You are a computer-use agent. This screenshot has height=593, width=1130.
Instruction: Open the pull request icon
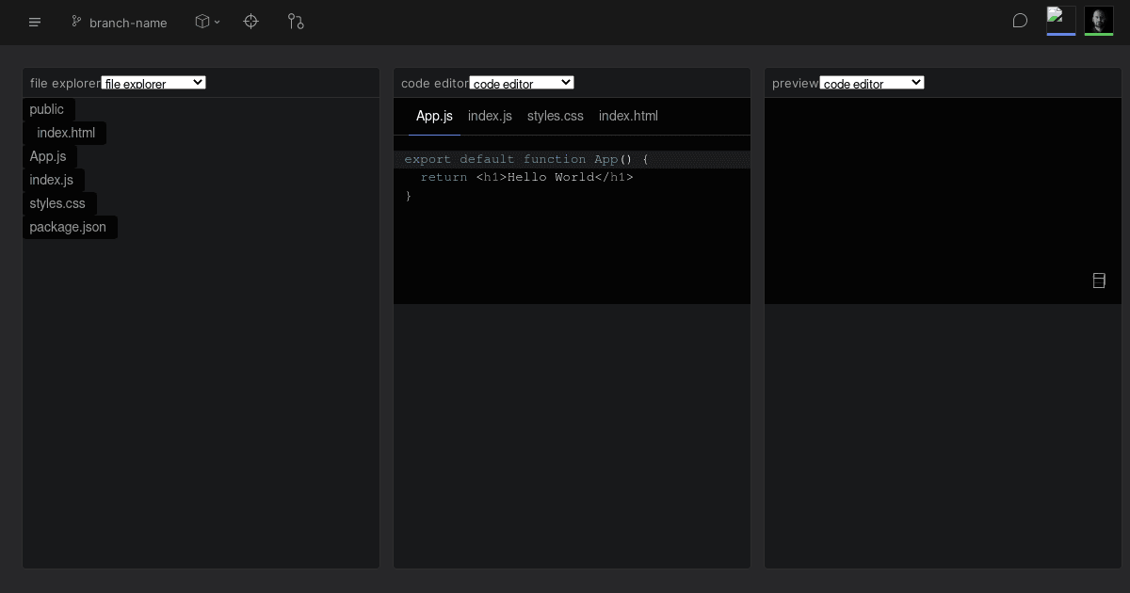296,21
